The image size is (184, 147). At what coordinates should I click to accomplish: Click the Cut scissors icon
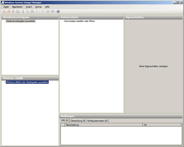pyautogui.click(x=23, y=12)
